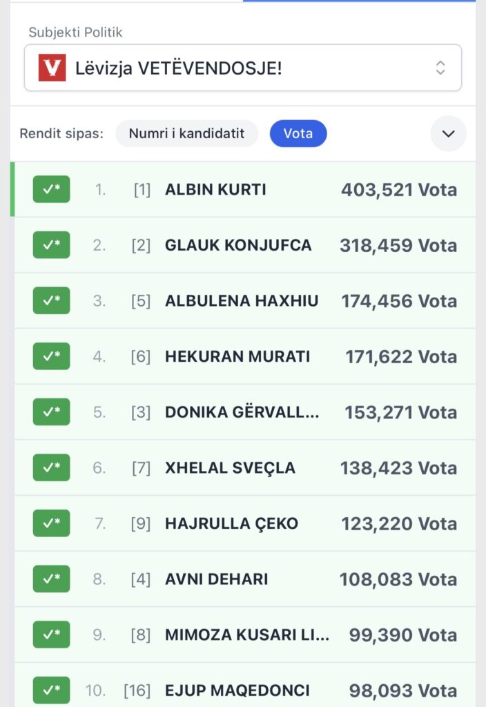Click green check badge beside Xhelal Sveçla

[52, 467]
